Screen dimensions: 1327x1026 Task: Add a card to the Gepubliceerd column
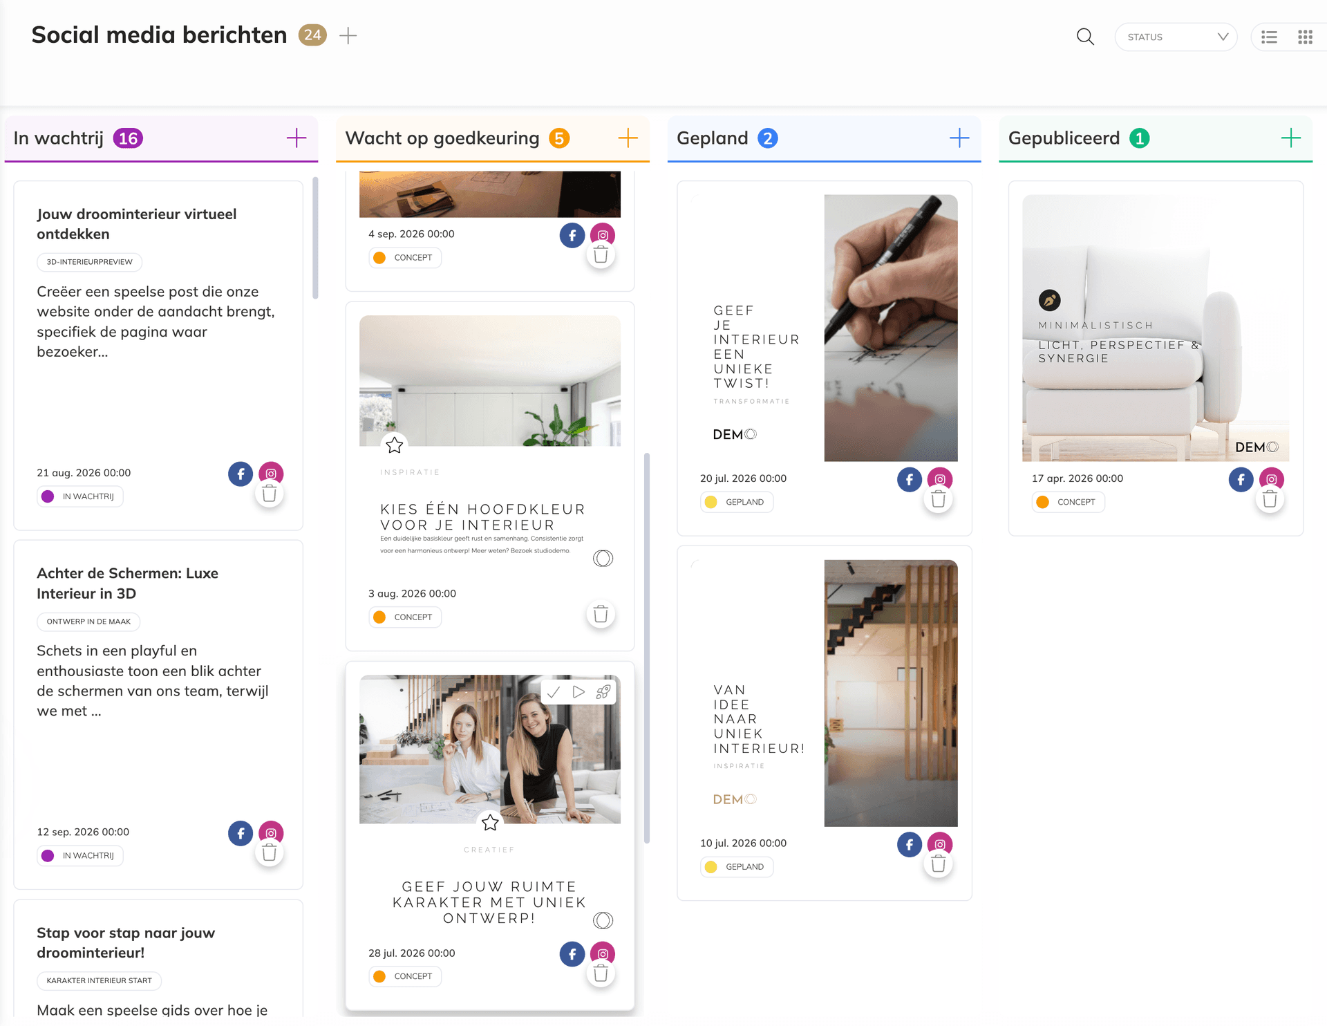(1290, 138)
